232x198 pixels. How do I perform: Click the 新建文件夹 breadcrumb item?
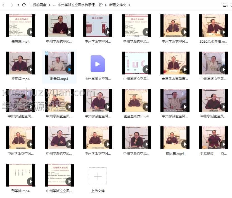point(117,5)
